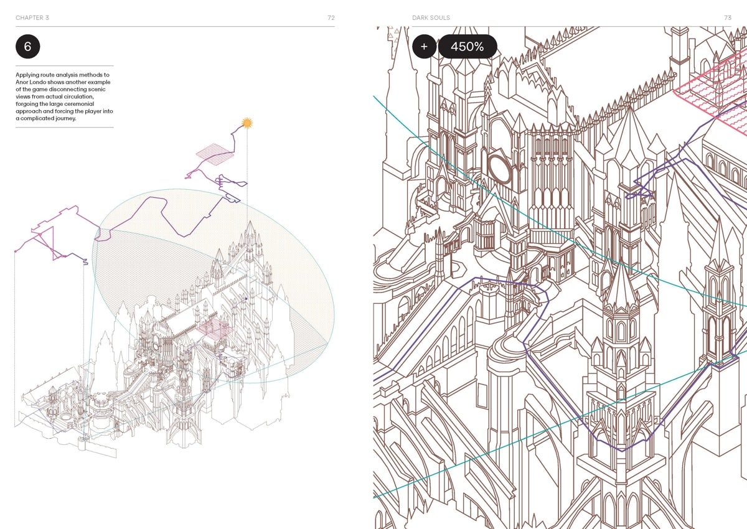Select the pink hatched platform inside left isometric drawing
This screenshot has height=529, width=747.
tap(216, 330)
